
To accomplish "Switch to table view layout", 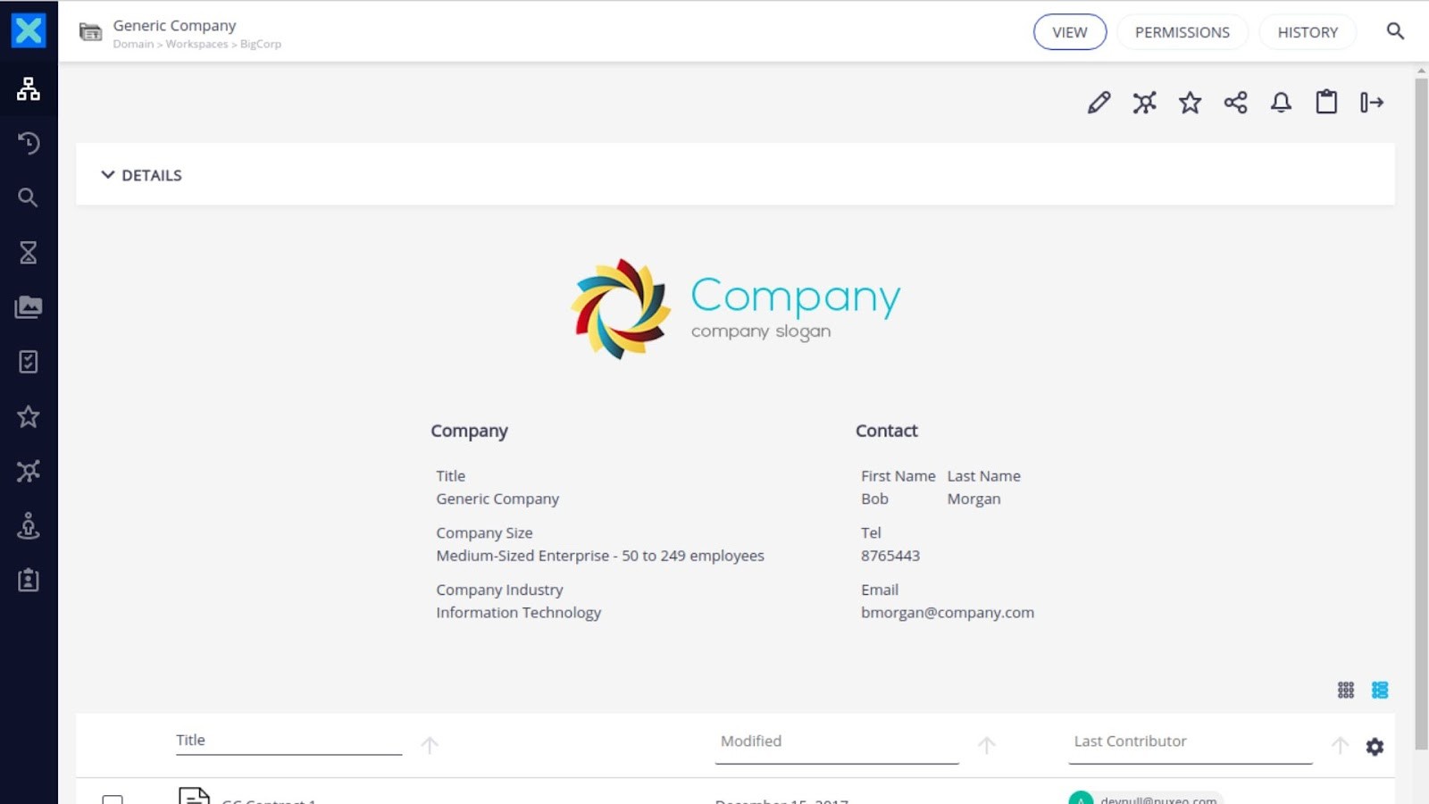I will tap(1380, 690).
